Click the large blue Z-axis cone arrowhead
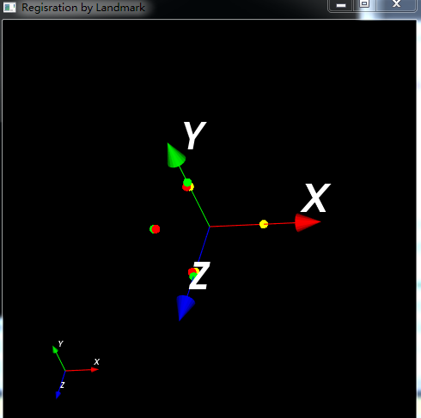 [185, 307]
